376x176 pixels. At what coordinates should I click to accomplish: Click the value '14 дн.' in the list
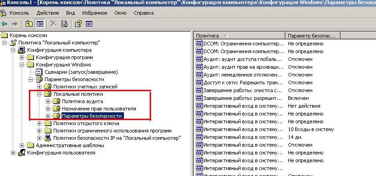pyautogui.click(x=295, y=137)
